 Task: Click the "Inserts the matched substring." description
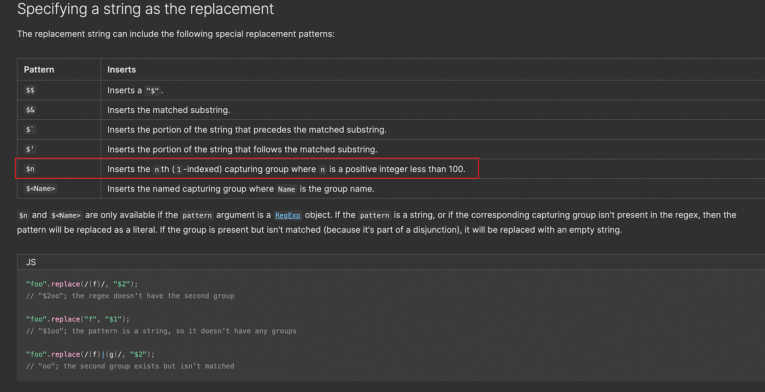pos(168,110)
